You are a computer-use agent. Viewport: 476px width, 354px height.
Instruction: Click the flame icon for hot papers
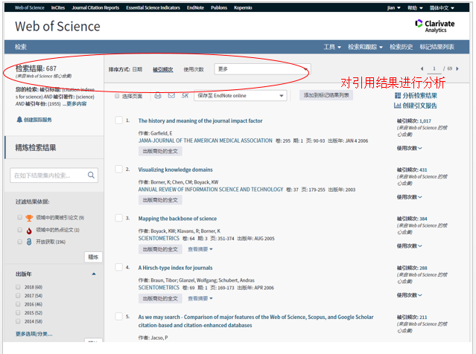pos(29,231)
